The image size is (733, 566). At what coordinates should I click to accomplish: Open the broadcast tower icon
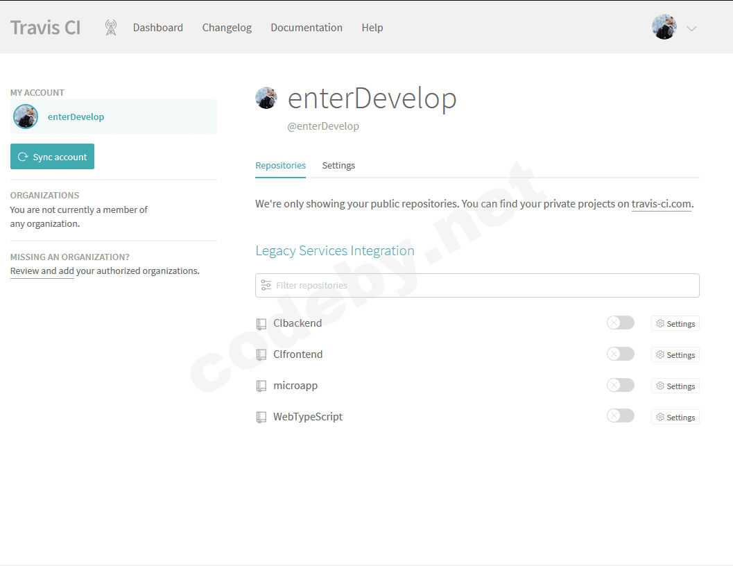point(111,28)
